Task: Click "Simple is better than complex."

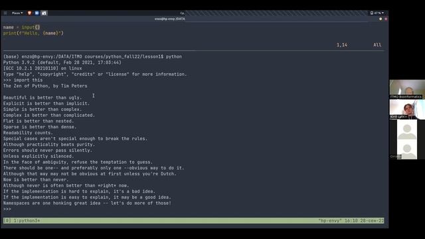Action: click(x=42, y=110)
